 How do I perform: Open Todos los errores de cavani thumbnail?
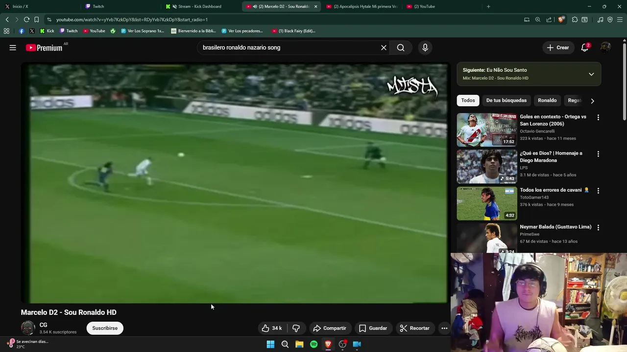pos(486,203)
